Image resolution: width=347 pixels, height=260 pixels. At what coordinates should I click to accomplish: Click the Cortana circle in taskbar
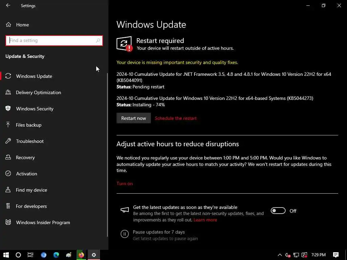(x=18, y=255)
